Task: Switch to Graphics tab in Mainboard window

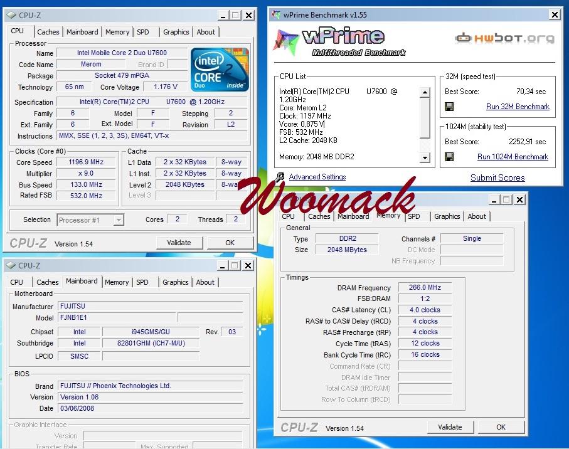Action: pos(175,282)
